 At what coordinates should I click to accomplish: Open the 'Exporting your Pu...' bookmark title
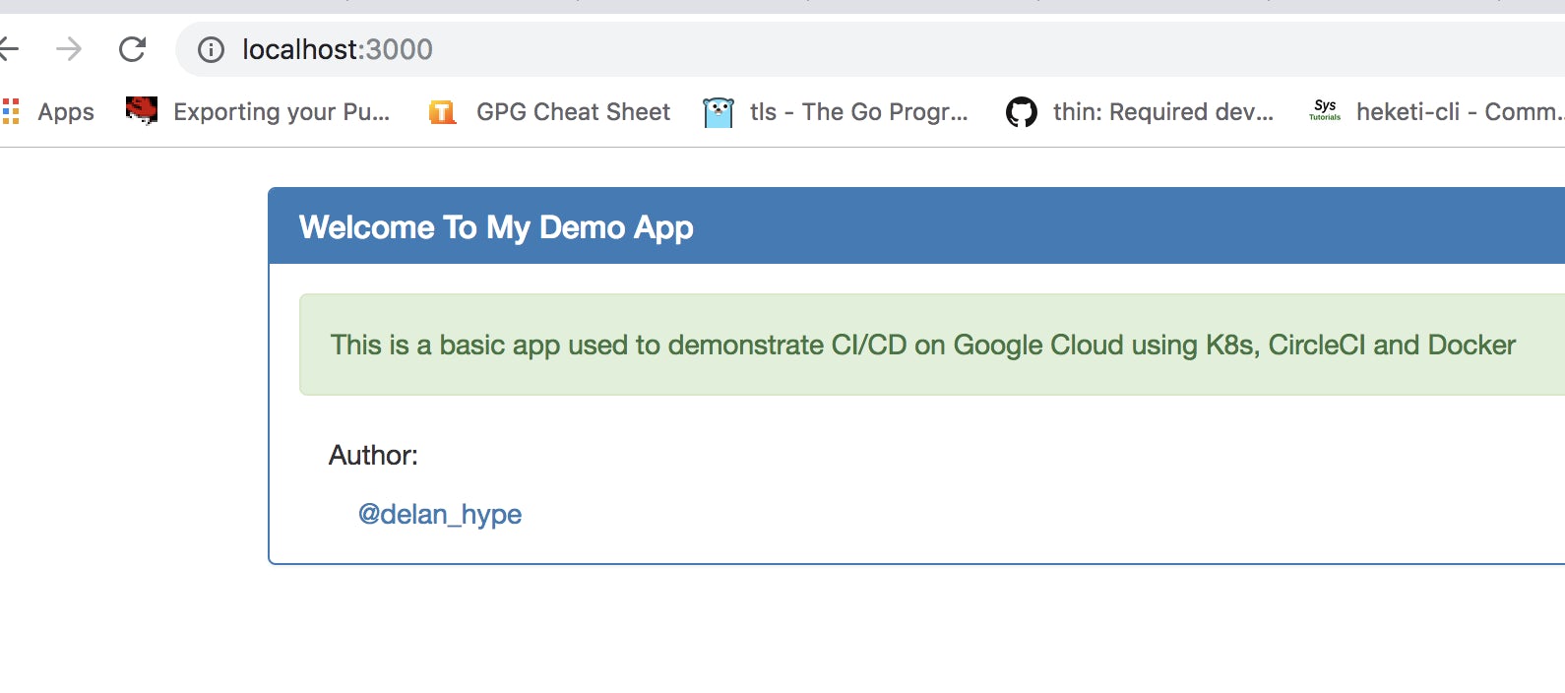282,112
